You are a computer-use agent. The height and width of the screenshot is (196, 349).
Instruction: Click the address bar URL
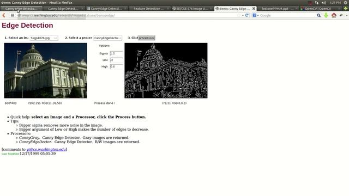pos(68,16)
